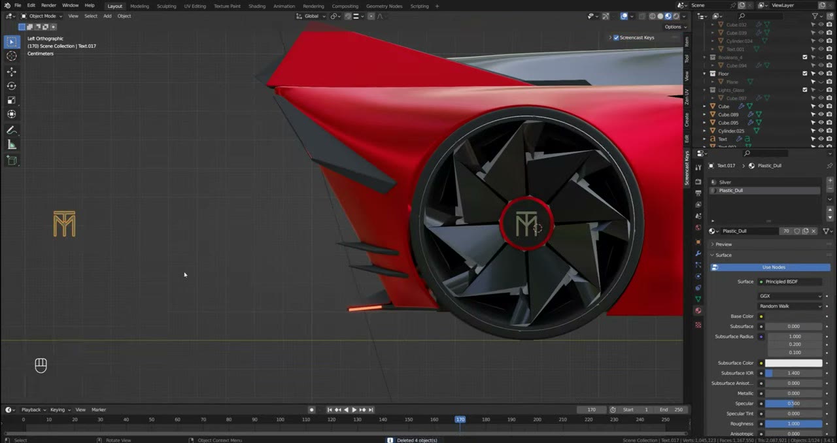Viewport: 837px width, 443px height.
Task: Hide Cube.089 in viewport
Action: click(x=821, y=114)
